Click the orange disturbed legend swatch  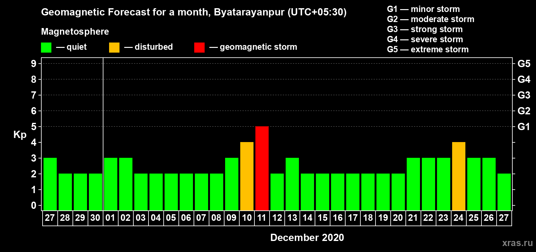(x=114, y=48)
